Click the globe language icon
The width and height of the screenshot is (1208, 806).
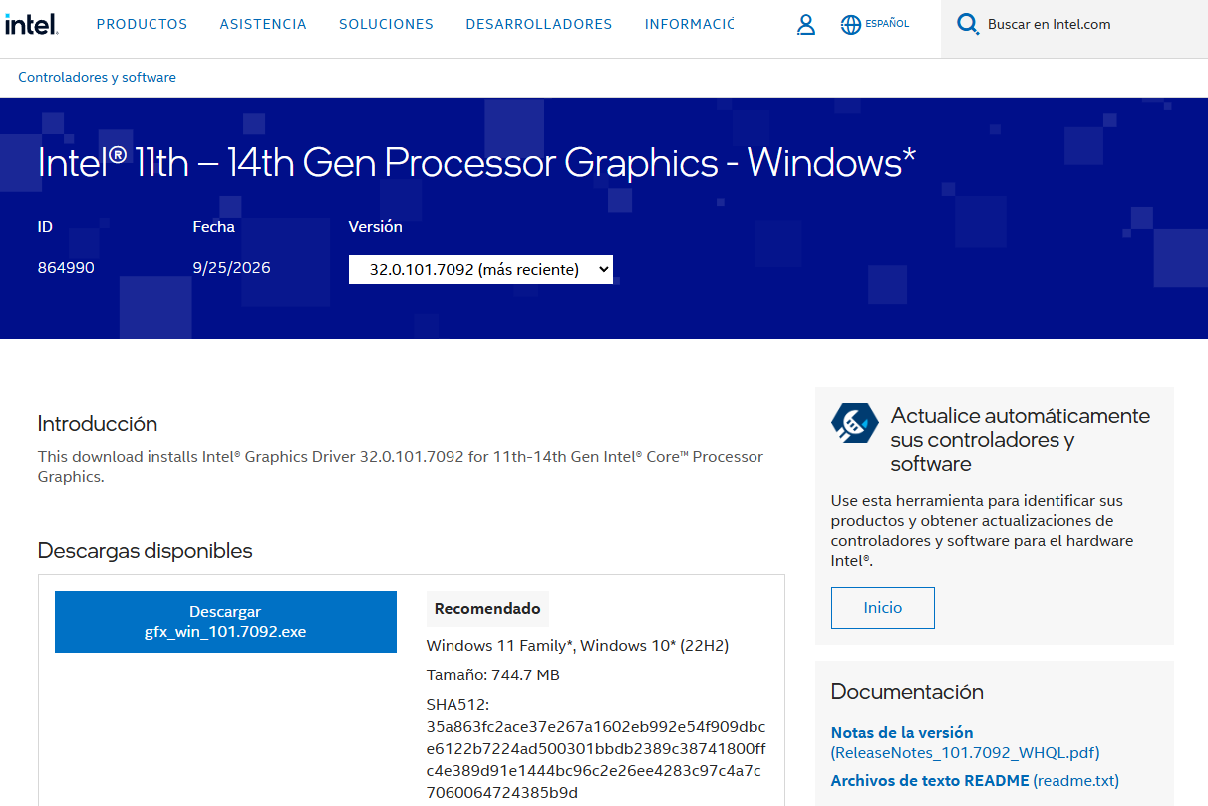pos(850,25)
